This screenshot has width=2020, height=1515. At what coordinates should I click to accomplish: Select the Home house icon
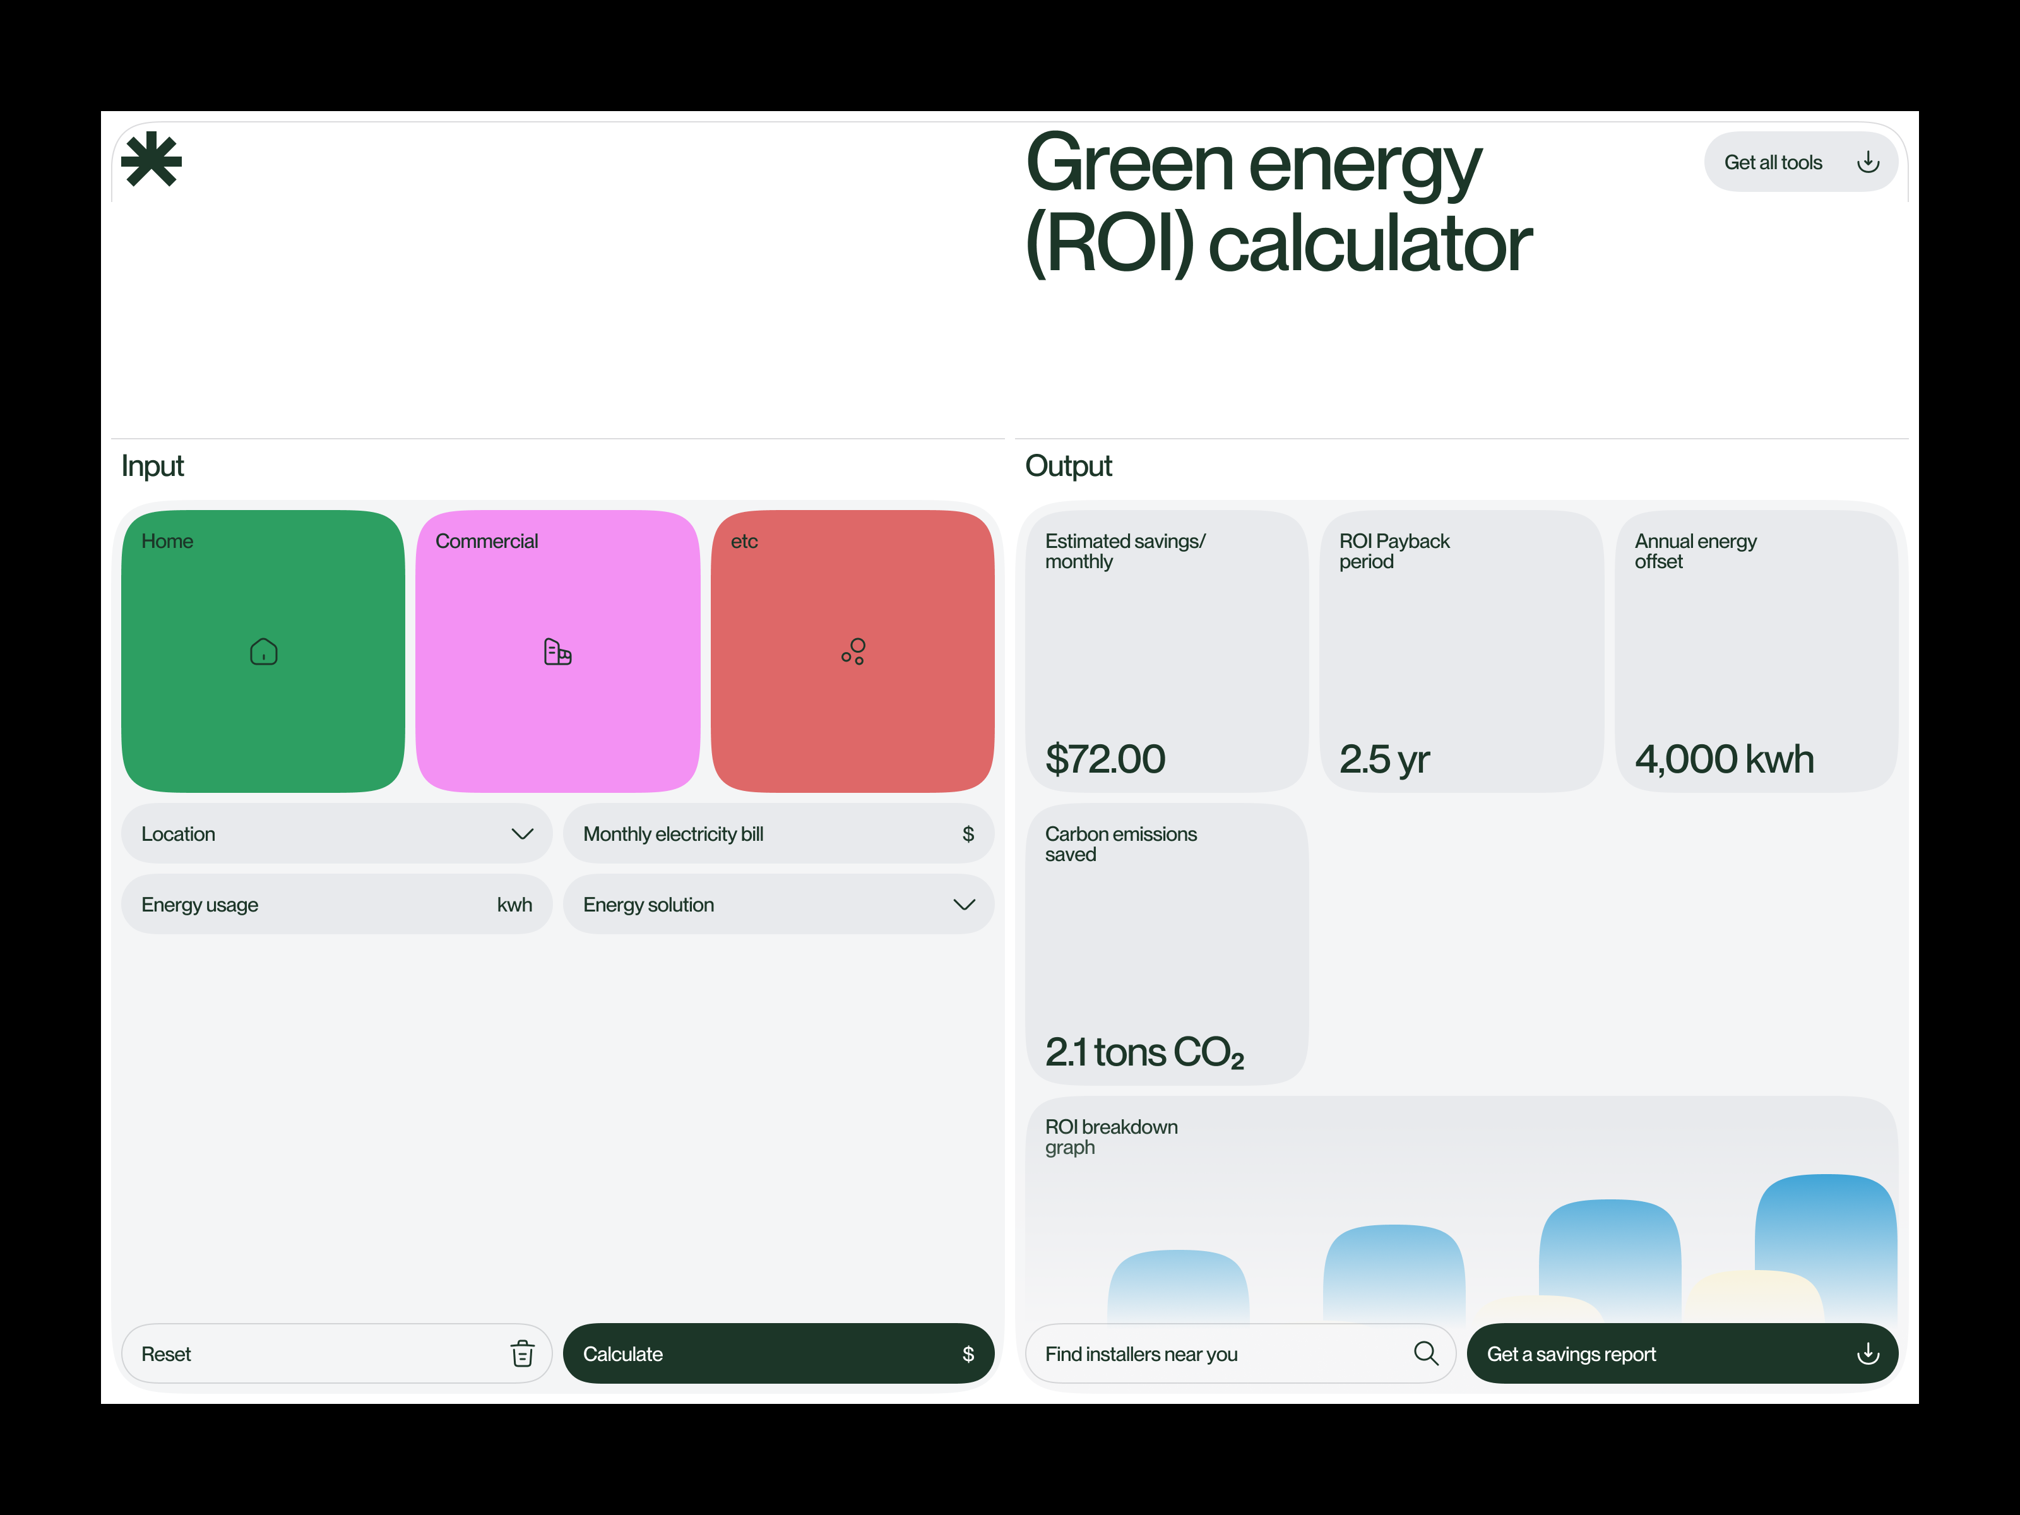point(262,651)
